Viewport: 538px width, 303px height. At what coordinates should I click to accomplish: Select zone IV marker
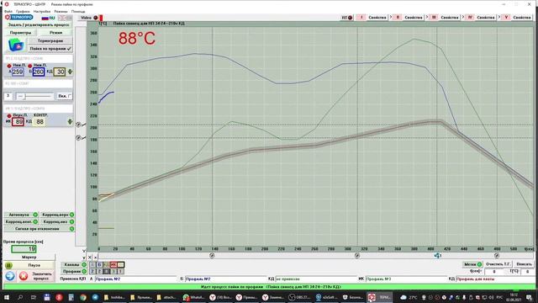pyautogui.click(x=470, y=17)
